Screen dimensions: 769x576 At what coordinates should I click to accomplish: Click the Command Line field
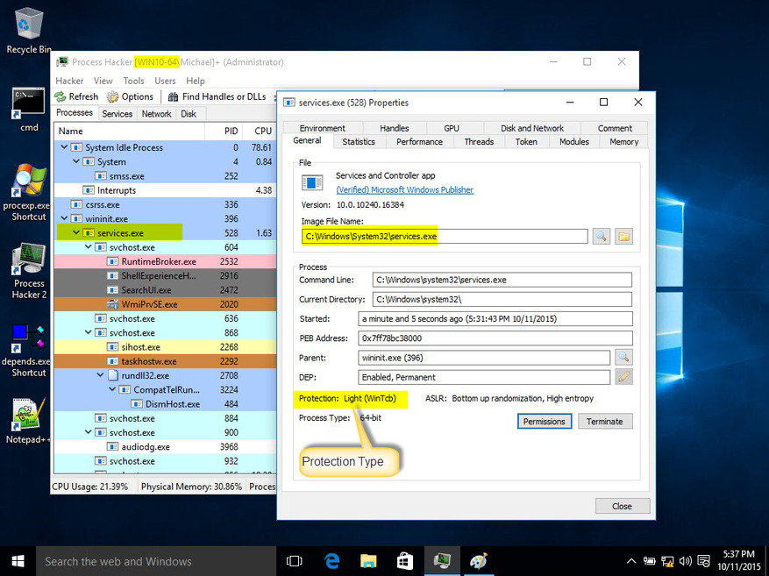tap(502, 280)
